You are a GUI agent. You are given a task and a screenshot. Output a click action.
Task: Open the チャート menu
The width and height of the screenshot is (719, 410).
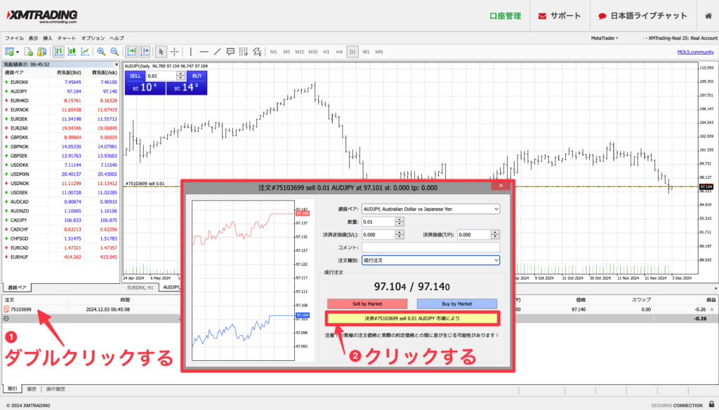(67, 38)
